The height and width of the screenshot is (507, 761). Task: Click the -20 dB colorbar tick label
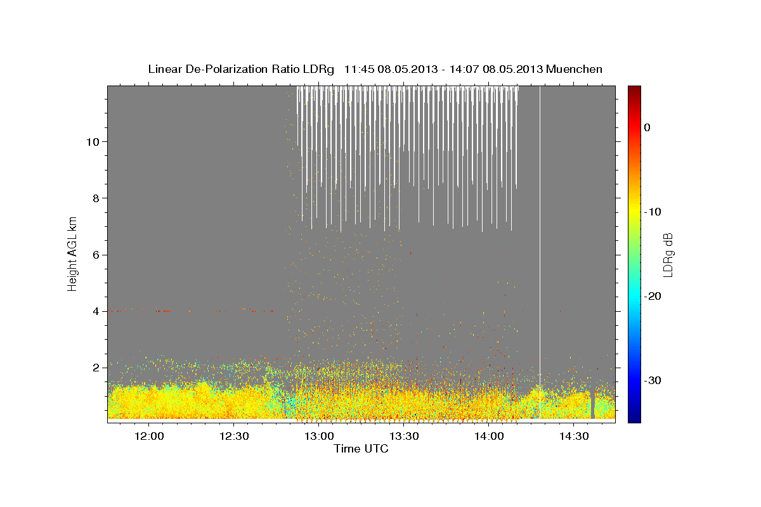click(x=653, y=296)
